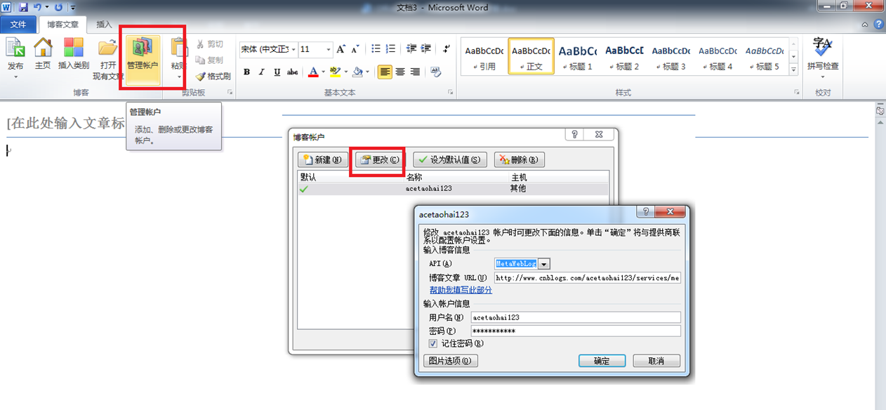Click 取消 (Cancel) in acetaohai123 dialog
This screenshot has height=410, width=886.
click(x=656, y=361)
